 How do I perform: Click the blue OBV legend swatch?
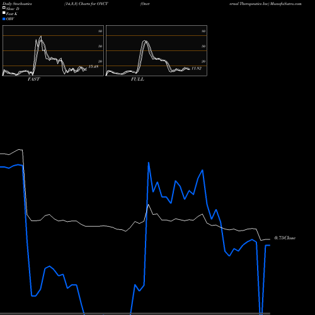click(x=4, y=19)
